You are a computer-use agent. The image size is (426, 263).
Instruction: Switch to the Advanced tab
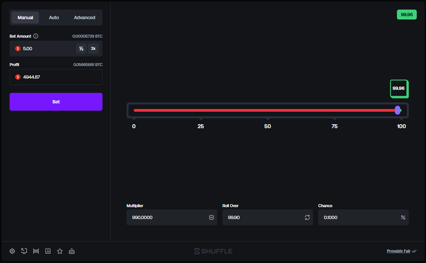click(84, 17)
